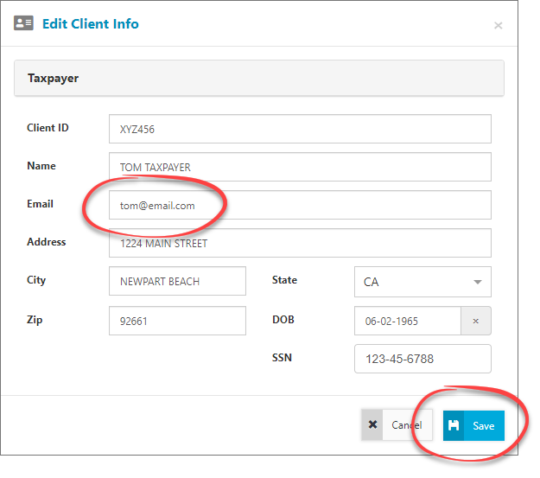Click the client card icon beside Edit Client Info
Image resolution: width=540 pixels, height=478 pixels.
[x=23, y=23]
